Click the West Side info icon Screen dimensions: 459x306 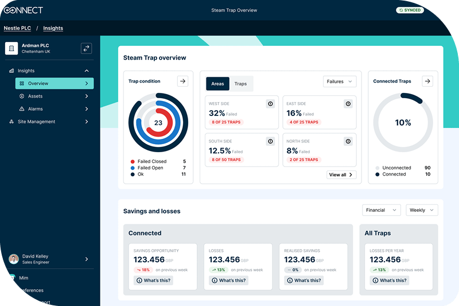pos(270,103)
